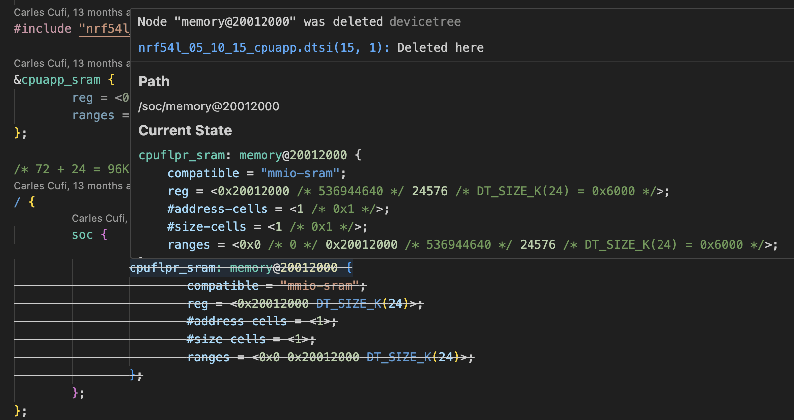
Task: Click the struck-through reg = <0x20012000 DT_SIZE_K(24)> line
Action: click(x=305, y=304)
